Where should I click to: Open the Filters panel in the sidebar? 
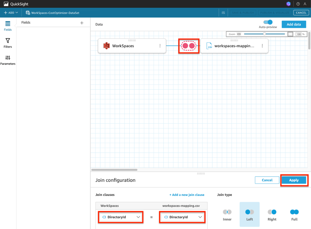pyautogui.click(x=7, y=43)
